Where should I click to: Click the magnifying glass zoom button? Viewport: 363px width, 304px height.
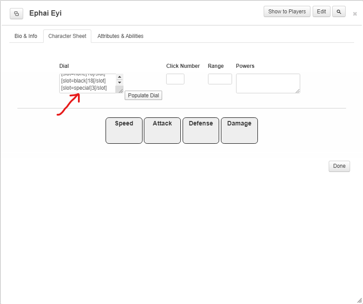(x=339, y=12)
